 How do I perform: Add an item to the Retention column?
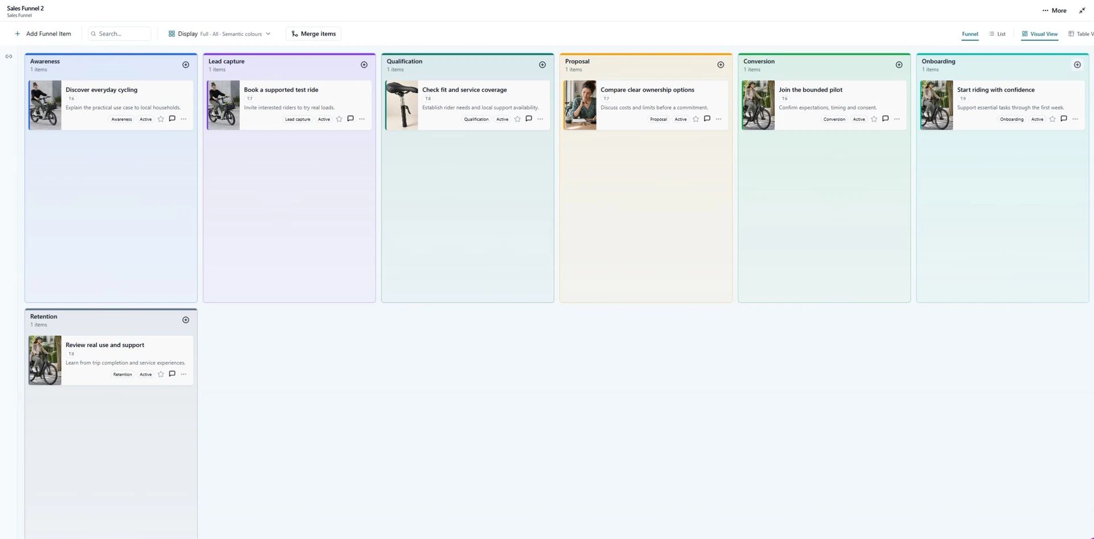[x=186, y=320]
